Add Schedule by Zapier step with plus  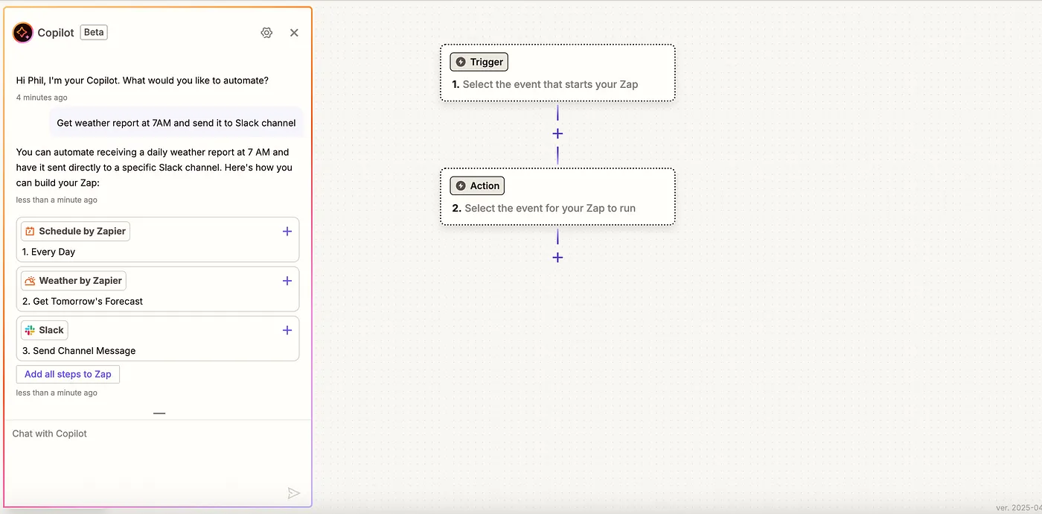coord(287,232)
